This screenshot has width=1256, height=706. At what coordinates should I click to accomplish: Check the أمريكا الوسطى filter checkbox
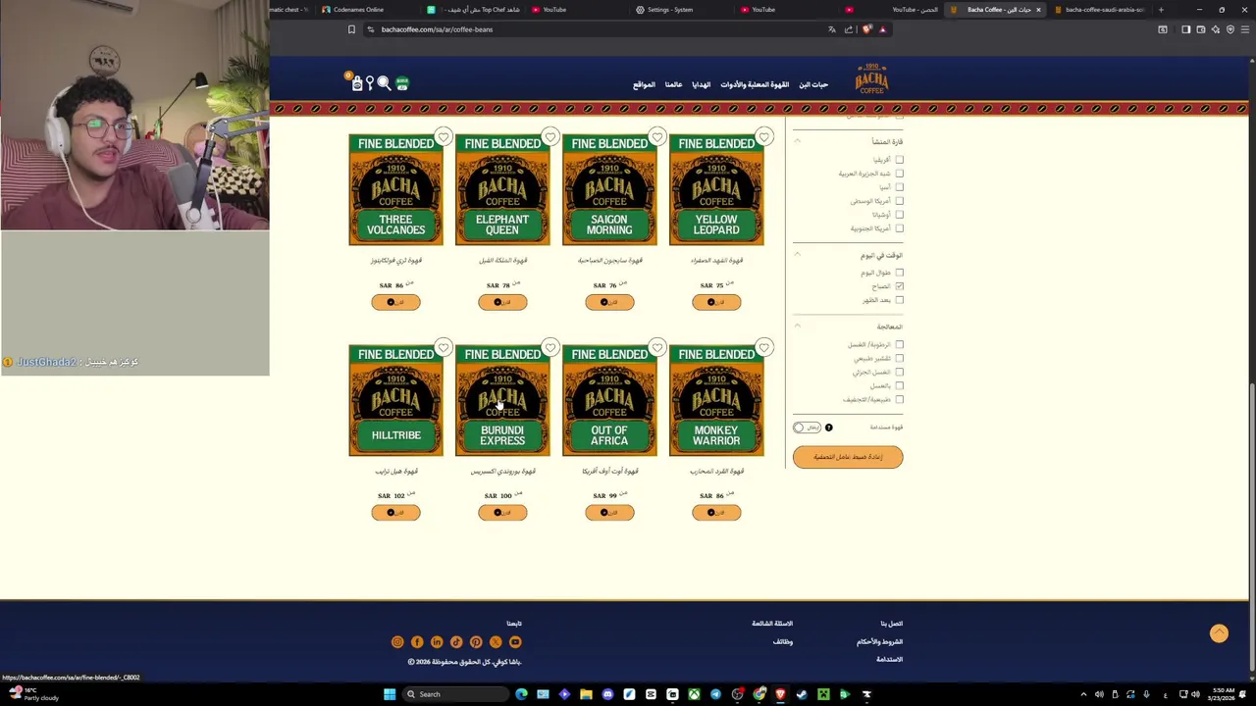[x=899, y=201]
